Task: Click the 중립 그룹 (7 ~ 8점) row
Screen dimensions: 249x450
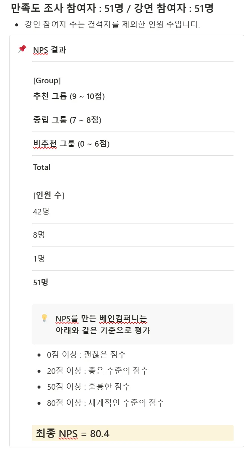Action: point(67,120)
